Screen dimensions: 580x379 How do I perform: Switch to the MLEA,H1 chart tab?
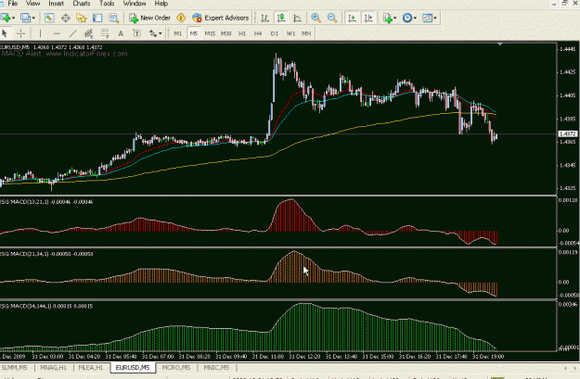(91, 368)
